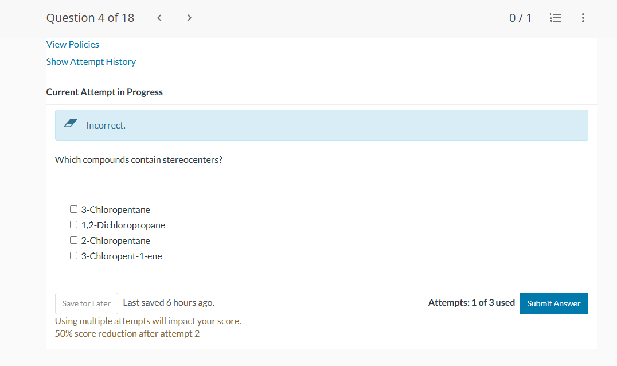This screenshot has width=617, height=366.
Task: Open the question list icon
Action: [555, 18]
